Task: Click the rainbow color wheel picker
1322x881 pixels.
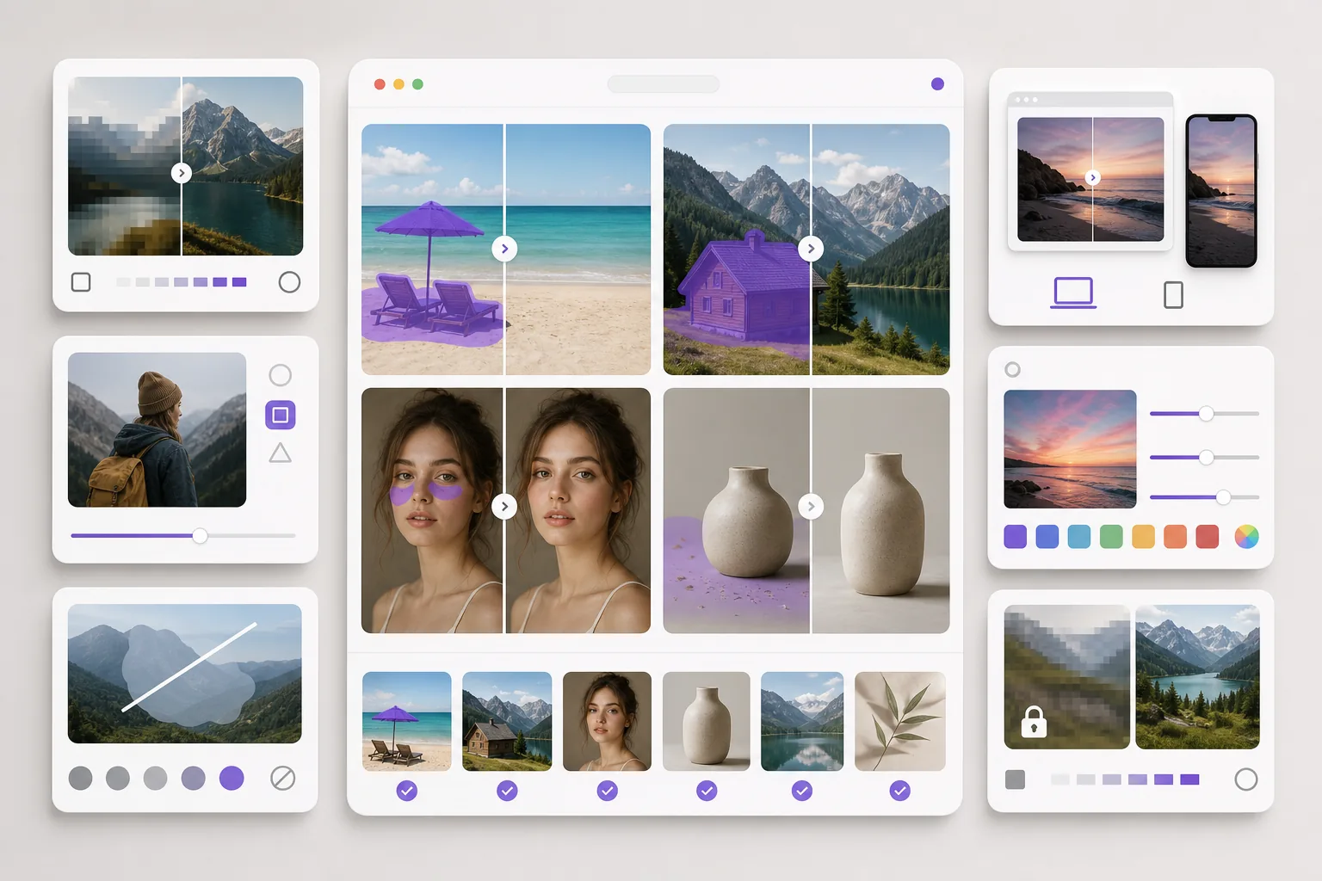Action: tap(1246, 537)
